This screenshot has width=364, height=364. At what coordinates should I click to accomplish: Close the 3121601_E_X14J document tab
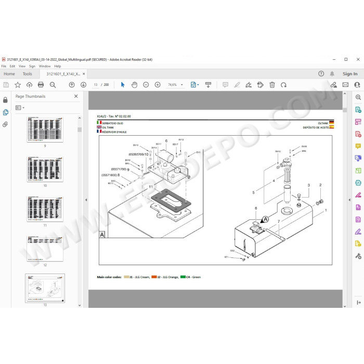84,74
